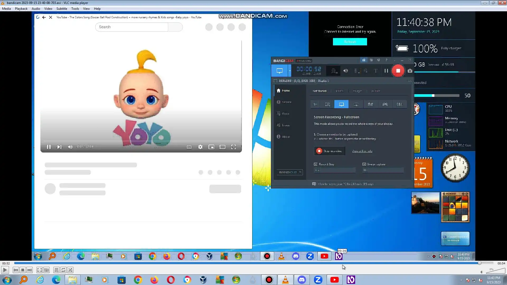Click the previous media button in VLC
The height and width of the screenshot is (285, 507).
click(x=16, y=270)
